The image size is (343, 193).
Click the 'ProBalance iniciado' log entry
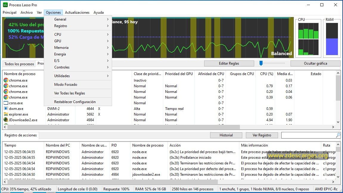tap(190, 158)
